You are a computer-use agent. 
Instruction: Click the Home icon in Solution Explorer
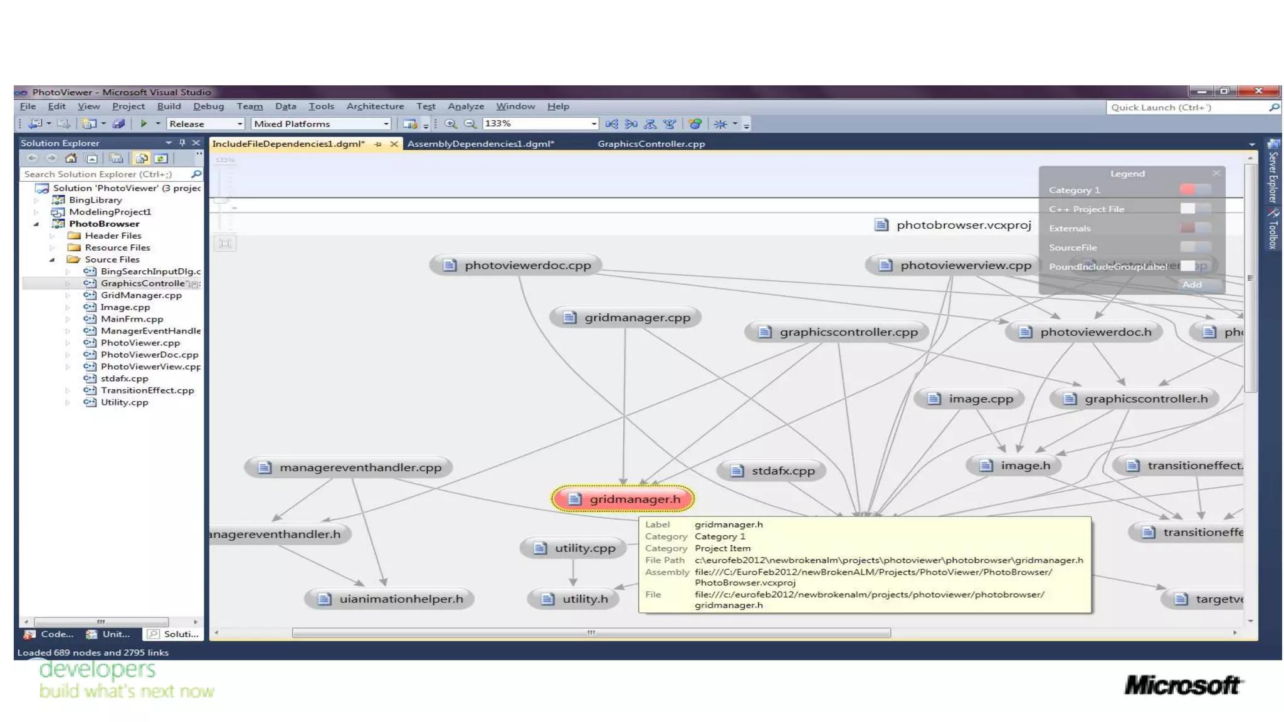(x=71, y=159)
